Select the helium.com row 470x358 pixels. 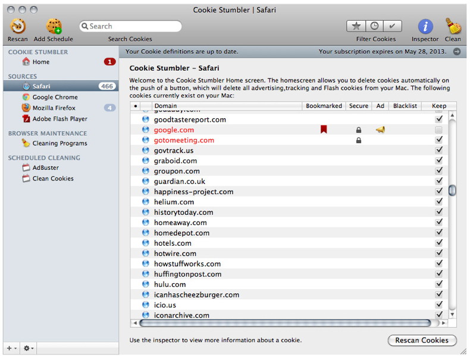[x=289, y=202]
